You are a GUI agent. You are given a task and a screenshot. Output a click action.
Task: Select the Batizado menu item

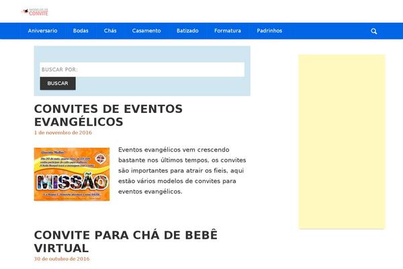[187, 31]
